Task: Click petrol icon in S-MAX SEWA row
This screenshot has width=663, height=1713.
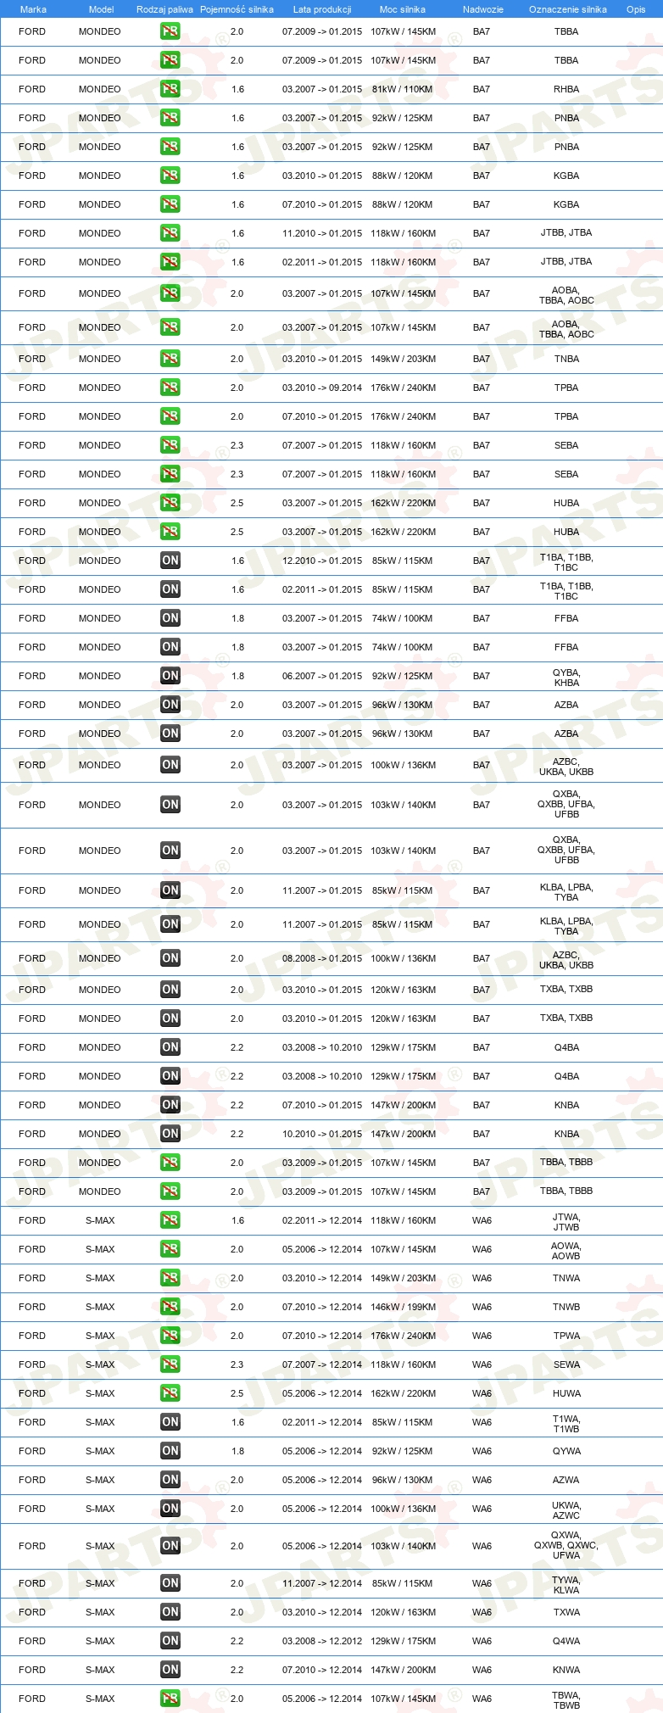Action: tap(170, 1364)
